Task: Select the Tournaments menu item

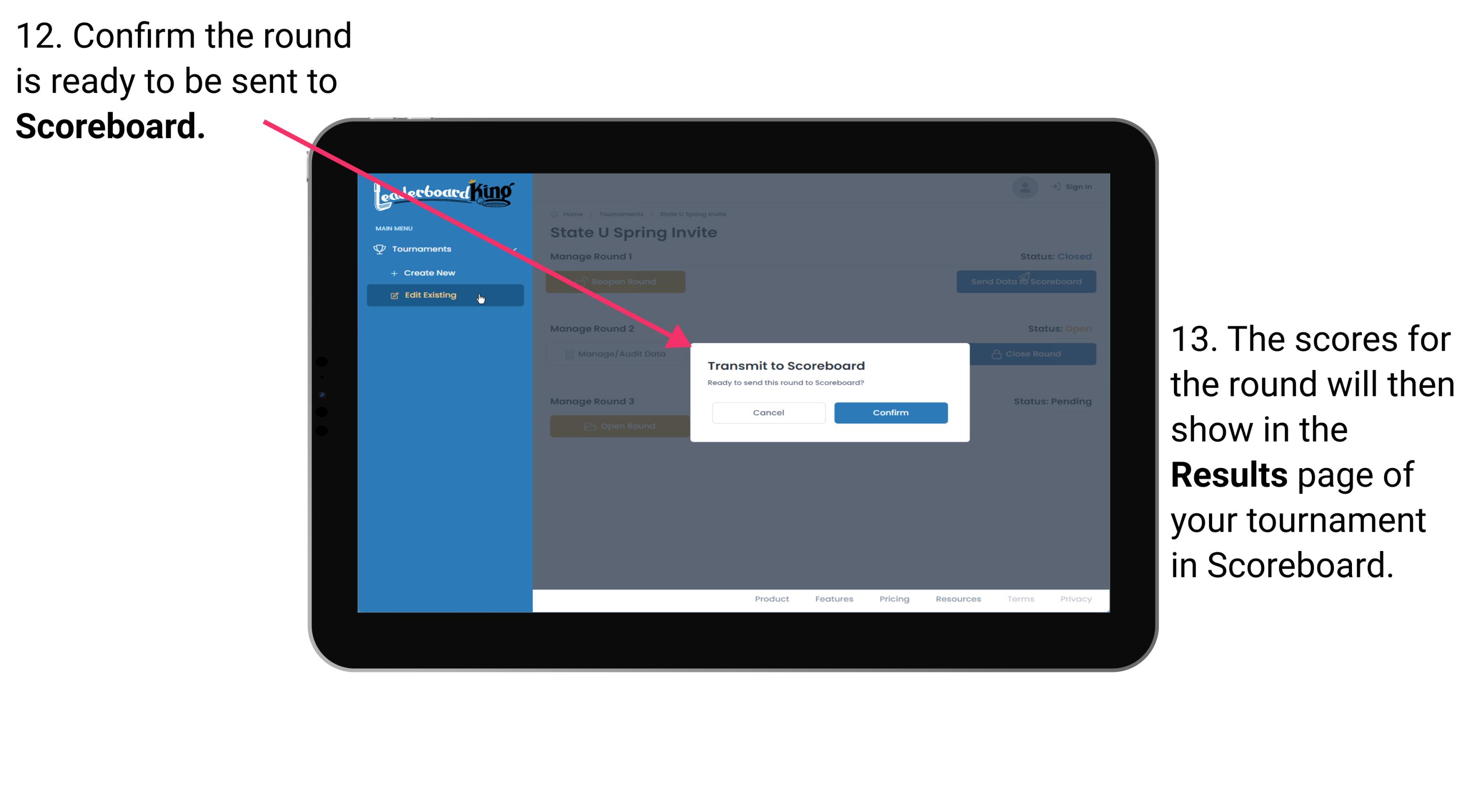Action: (423, 249)
